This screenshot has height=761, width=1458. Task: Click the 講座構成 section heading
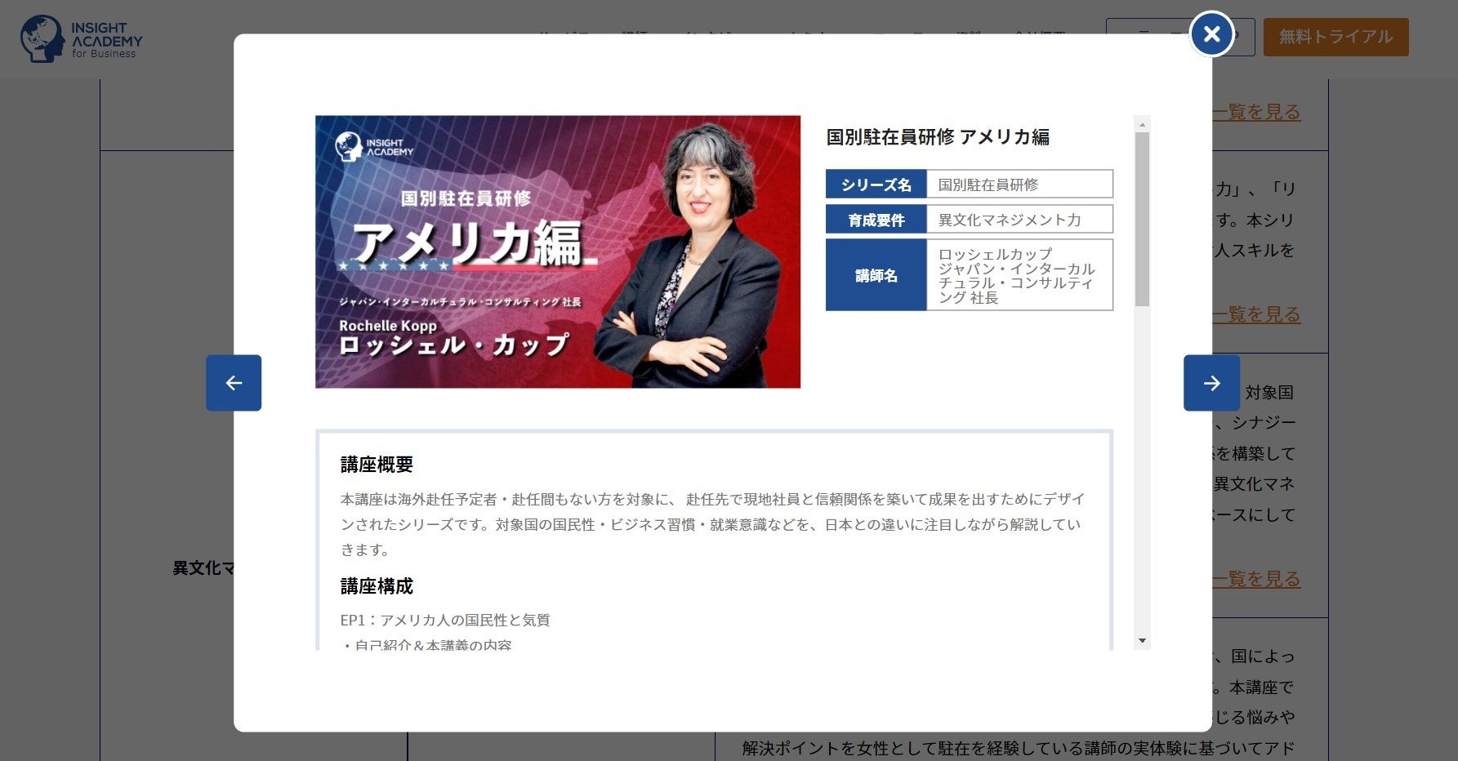tap(377, 586)
